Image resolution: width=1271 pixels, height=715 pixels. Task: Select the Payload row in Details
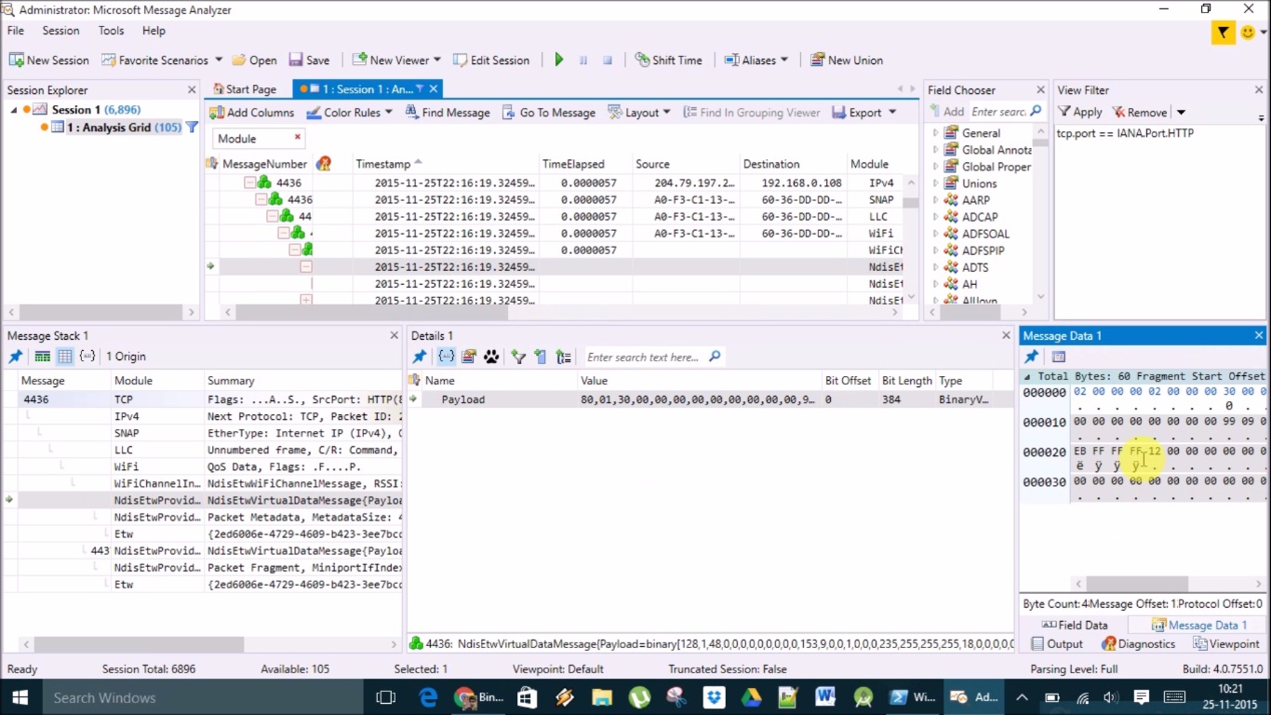(709, 399)
